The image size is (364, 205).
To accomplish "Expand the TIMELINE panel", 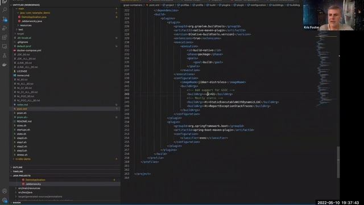I will (18, 171).
